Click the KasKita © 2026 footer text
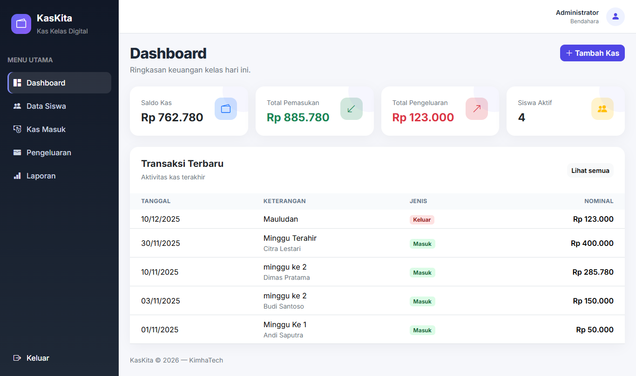The height and width of the screenshot is (376, 636). [x=176, y=360]
